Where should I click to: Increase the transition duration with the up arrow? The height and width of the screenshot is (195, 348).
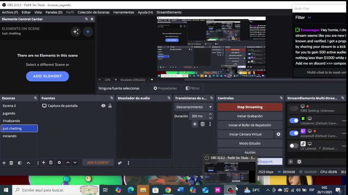210,114
